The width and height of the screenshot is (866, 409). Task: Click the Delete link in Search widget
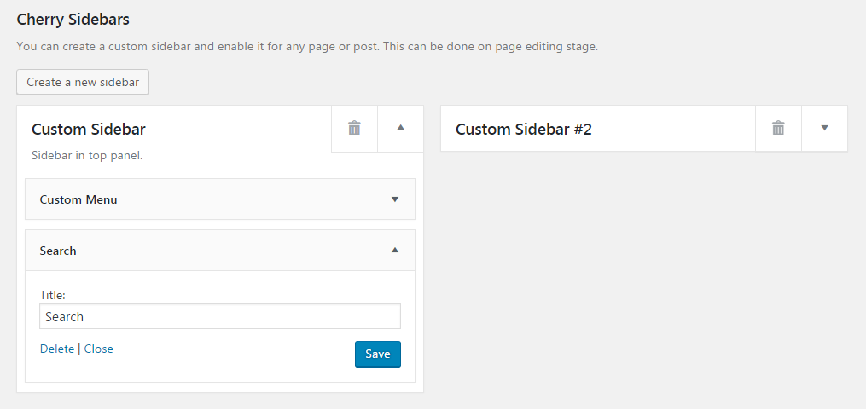[57, 349]
